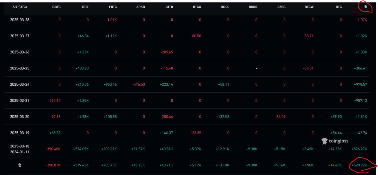Select the 2025-03-20 date cell
The width and height of the screenshot is (378, 175).
click(x=20, y=117)
